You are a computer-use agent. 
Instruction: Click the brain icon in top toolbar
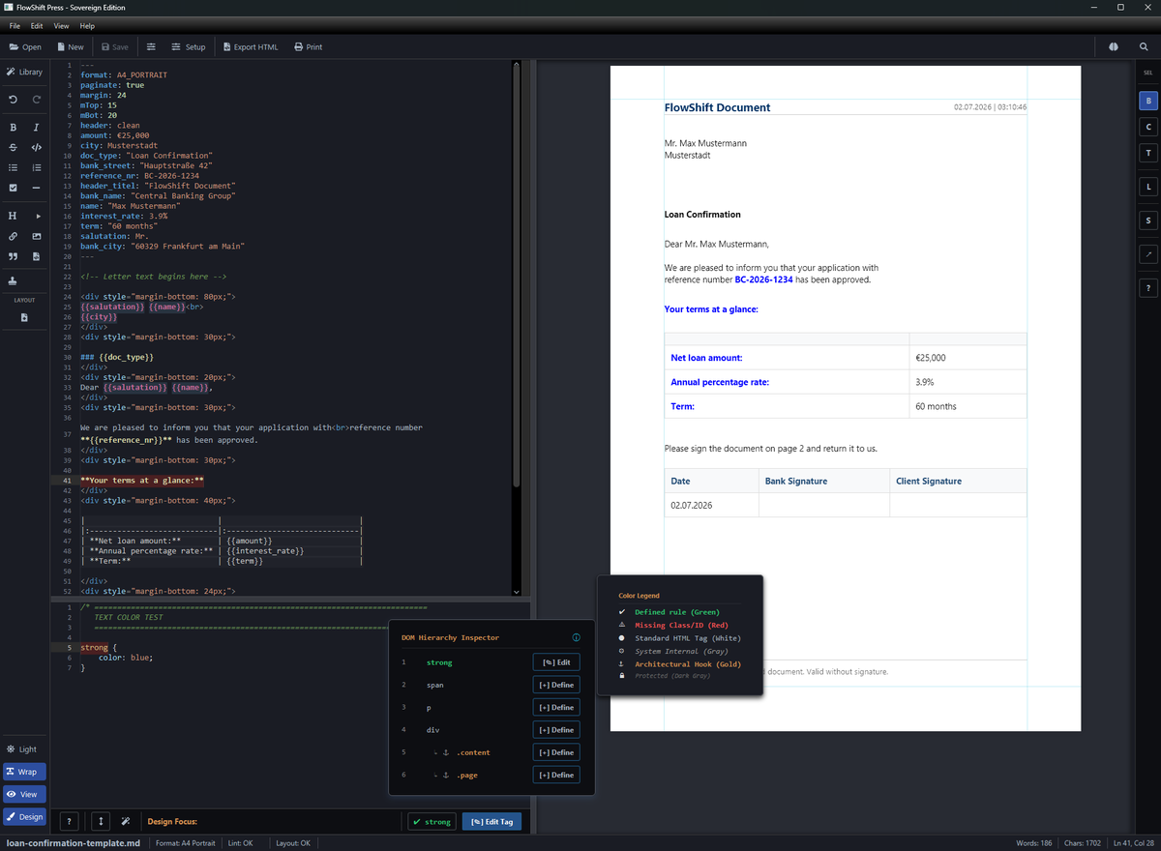click(x=1114, y=46)
